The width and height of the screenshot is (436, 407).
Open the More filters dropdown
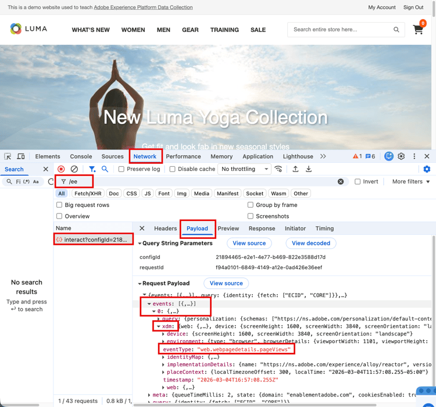click(x=411, y=181)
